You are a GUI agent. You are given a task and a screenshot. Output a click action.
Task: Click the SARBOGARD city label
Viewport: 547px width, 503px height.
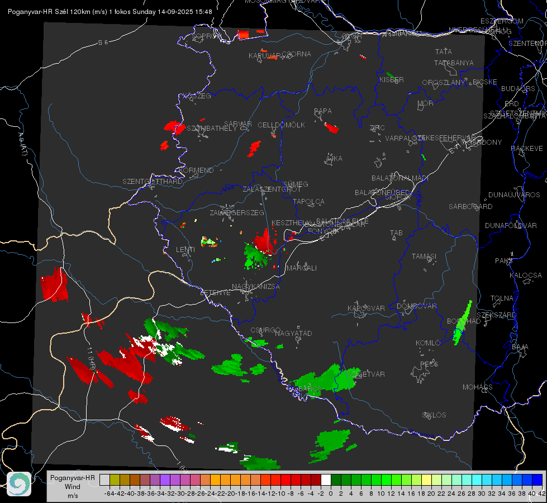pyautogui.click(x=470, y=206)
